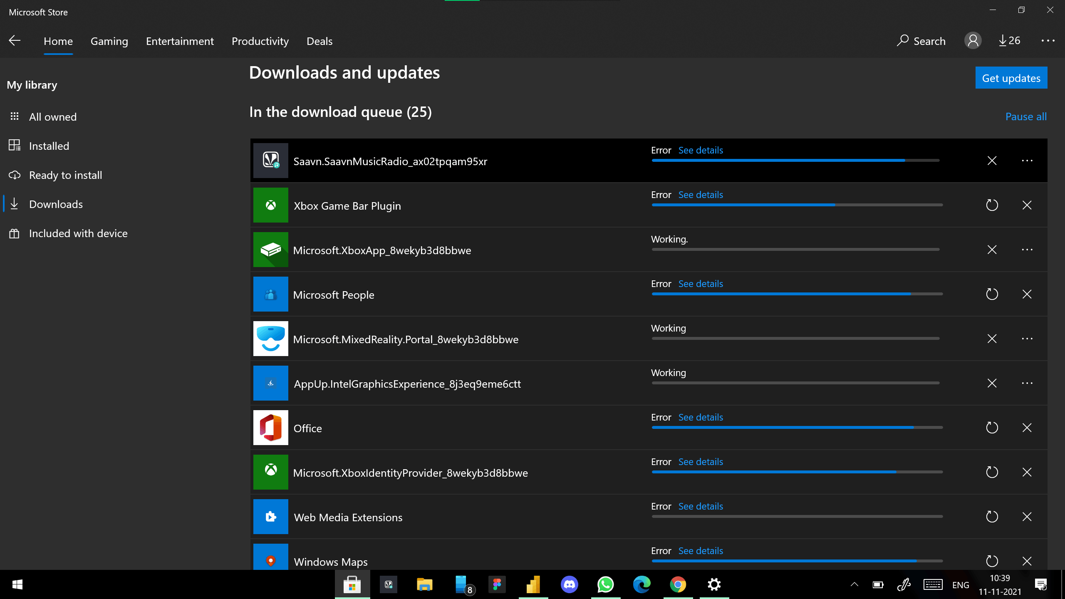Open the user account profile icon
This screenshot has width=1065, height=599.
pos(973,41)
